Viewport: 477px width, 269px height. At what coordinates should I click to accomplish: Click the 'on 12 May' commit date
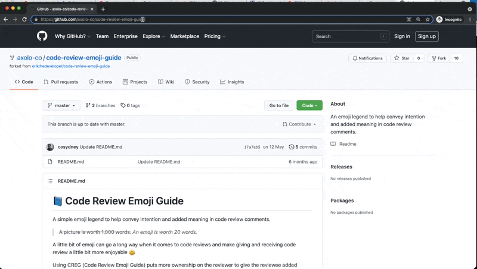click(x=274, y=147)
